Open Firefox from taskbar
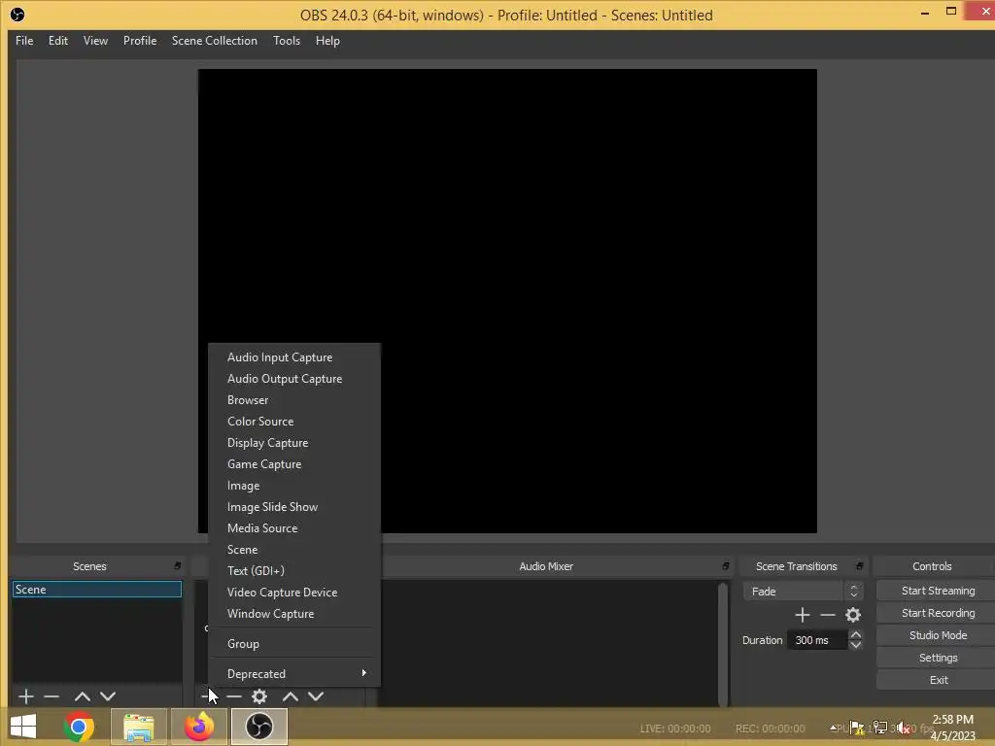The image size is (995, 746). point(199,727)
